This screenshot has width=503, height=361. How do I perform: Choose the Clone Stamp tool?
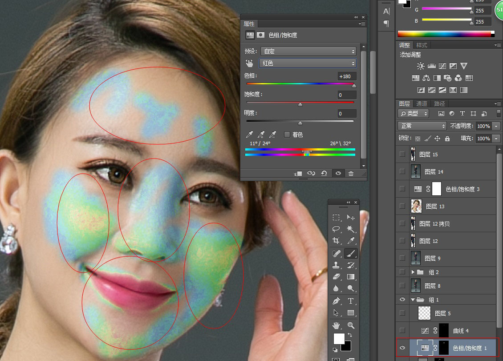pyautogui.click(x=336, y=266)
